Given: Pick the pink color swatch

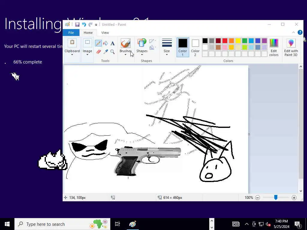Looking at the screenshot, I should pos(225,47).
